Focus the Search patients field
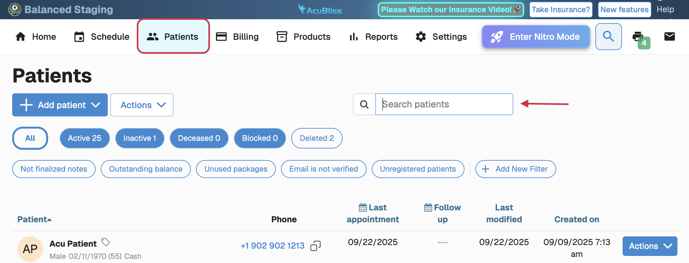The width and height of the screenshot is (689, 263). click(444, 104)
